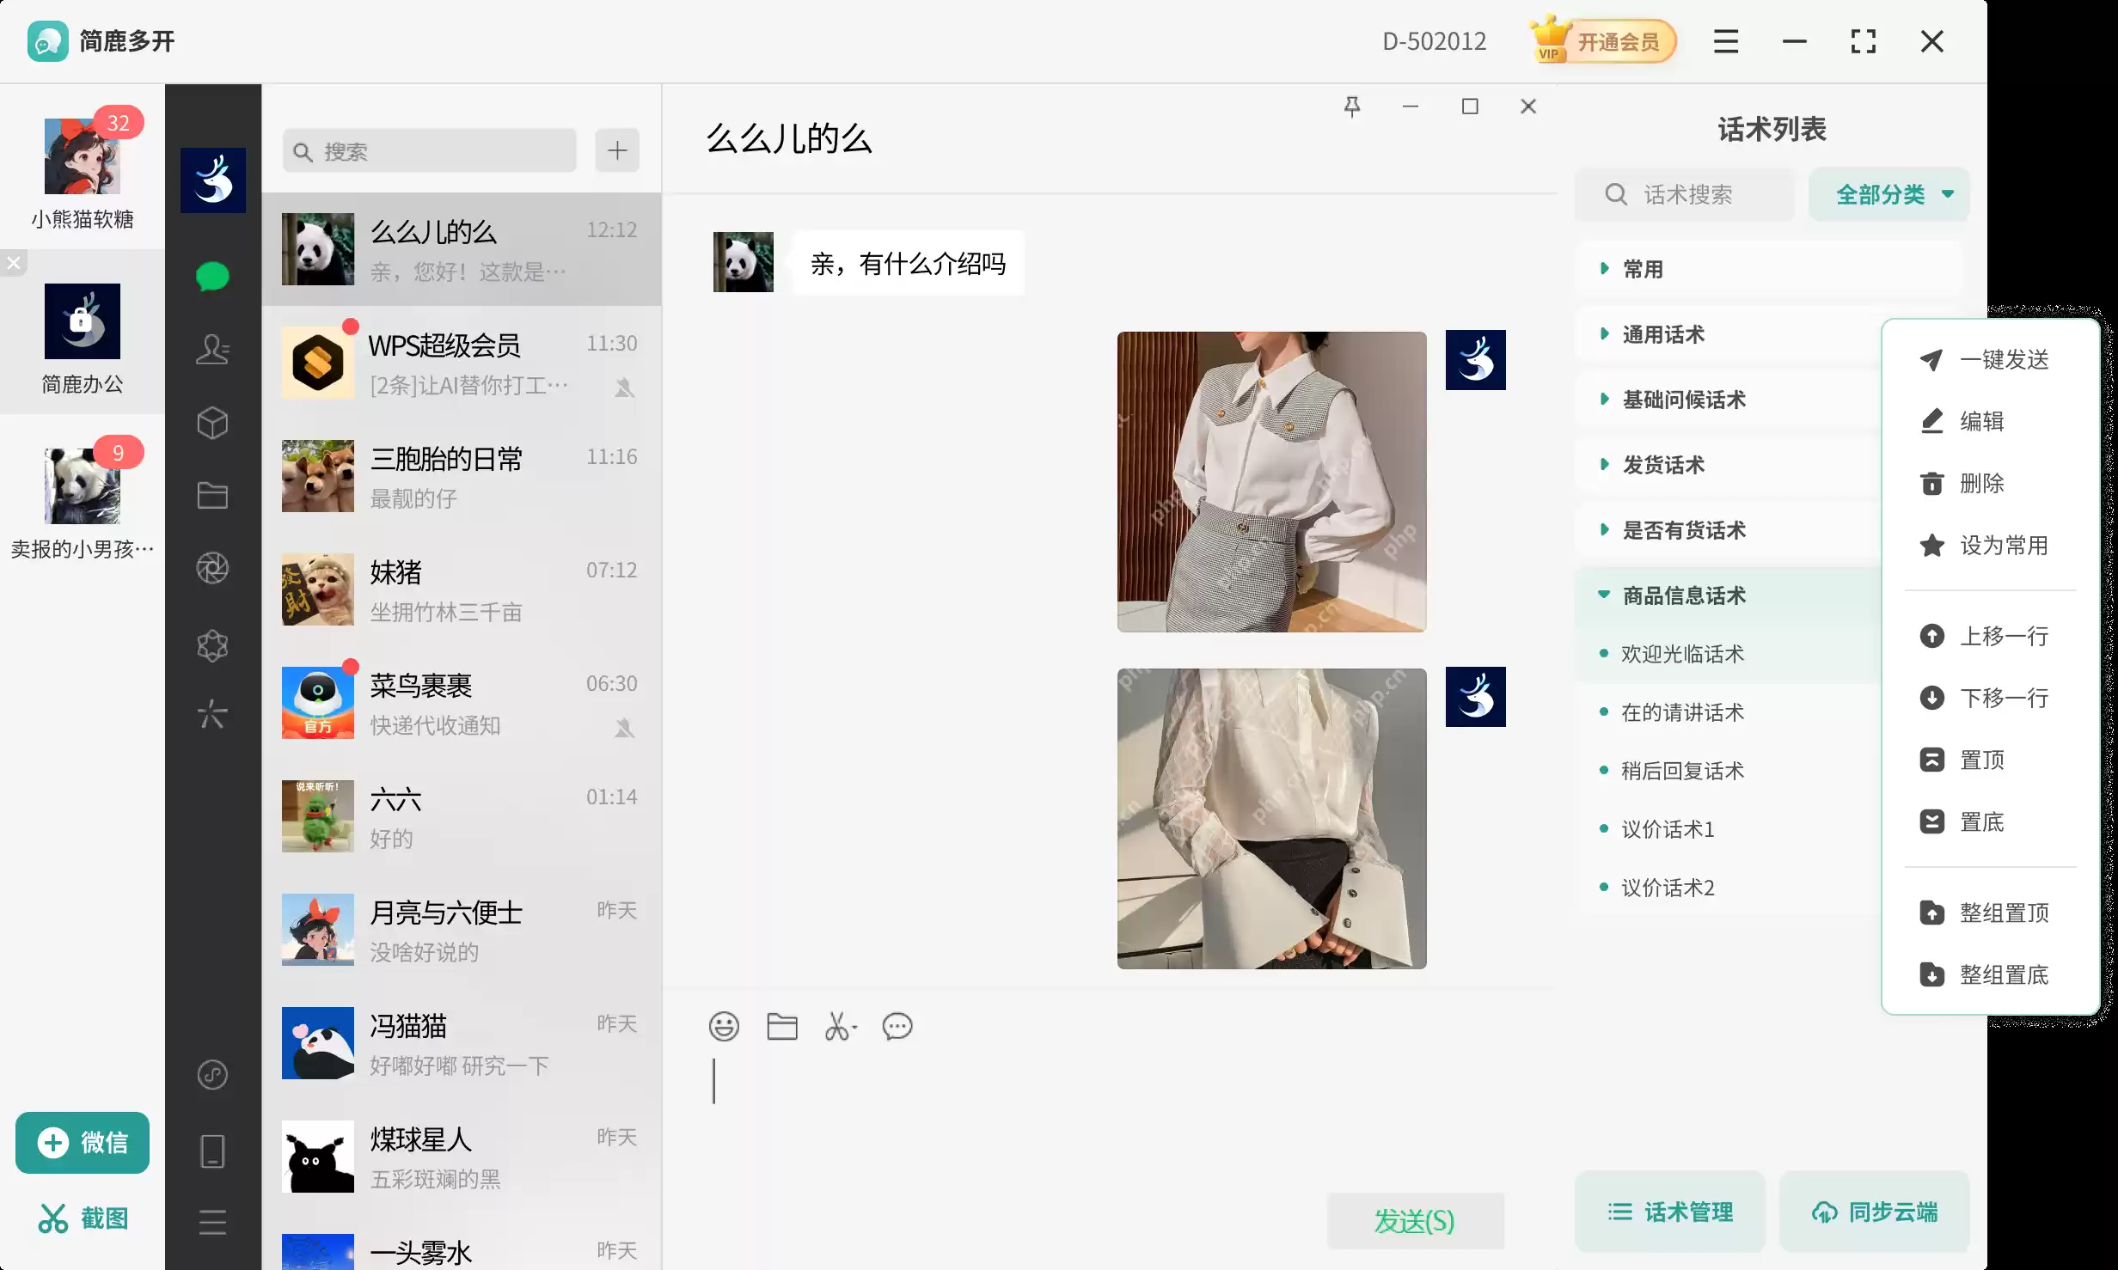Collapse the 商品信息话术 group
Viewport: 2118px width, 1270px height.
1682,595
